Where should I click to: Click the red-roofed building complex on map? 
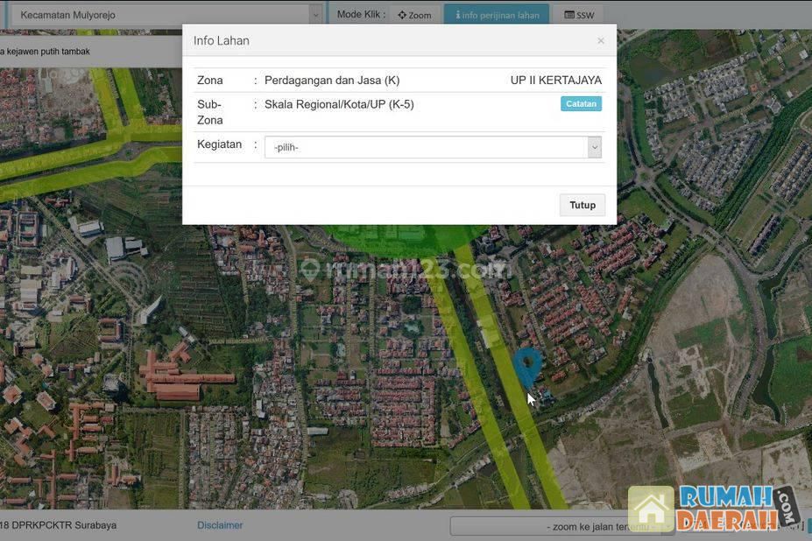click(186, 376)
